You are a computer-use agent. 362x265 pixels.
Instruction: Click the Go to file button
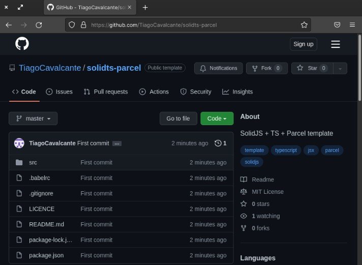click(178, 119)
